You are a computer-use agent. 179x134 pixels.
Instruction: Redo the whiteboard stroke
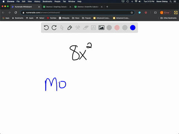coord(54,28)
